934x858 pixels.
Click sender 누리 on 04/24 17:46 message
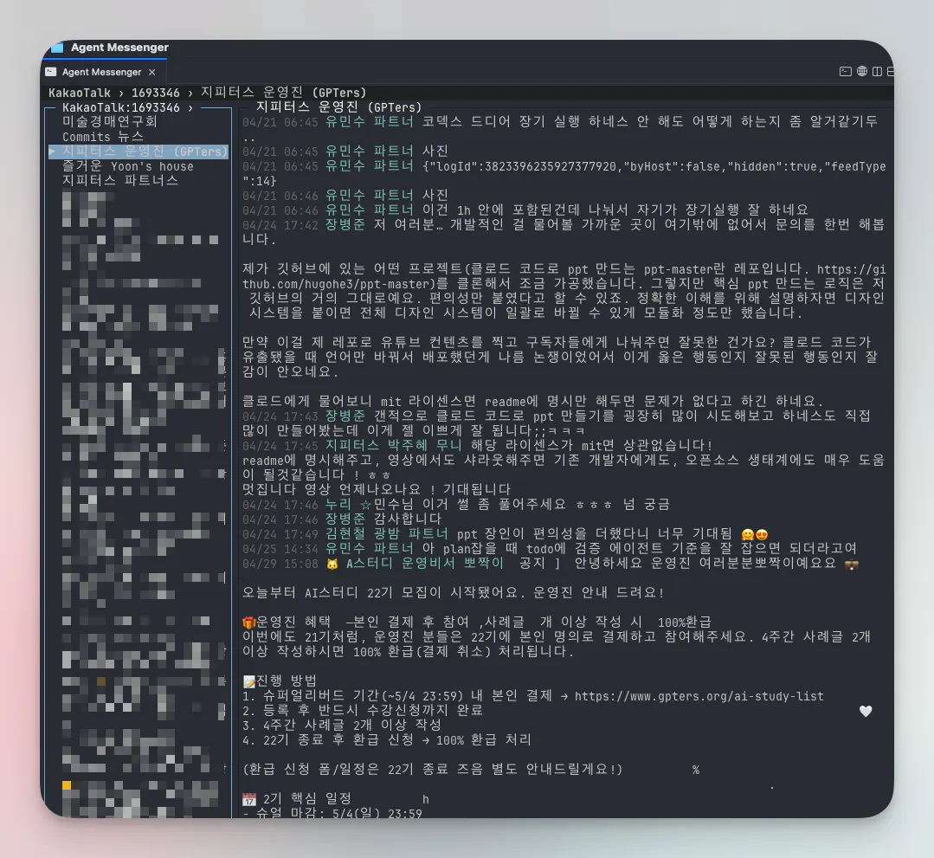click(338, 504)
